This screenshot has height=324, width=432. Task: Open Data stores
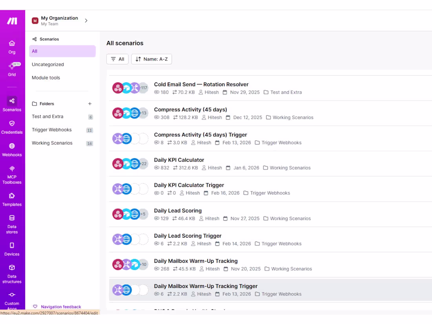(12, 224)
